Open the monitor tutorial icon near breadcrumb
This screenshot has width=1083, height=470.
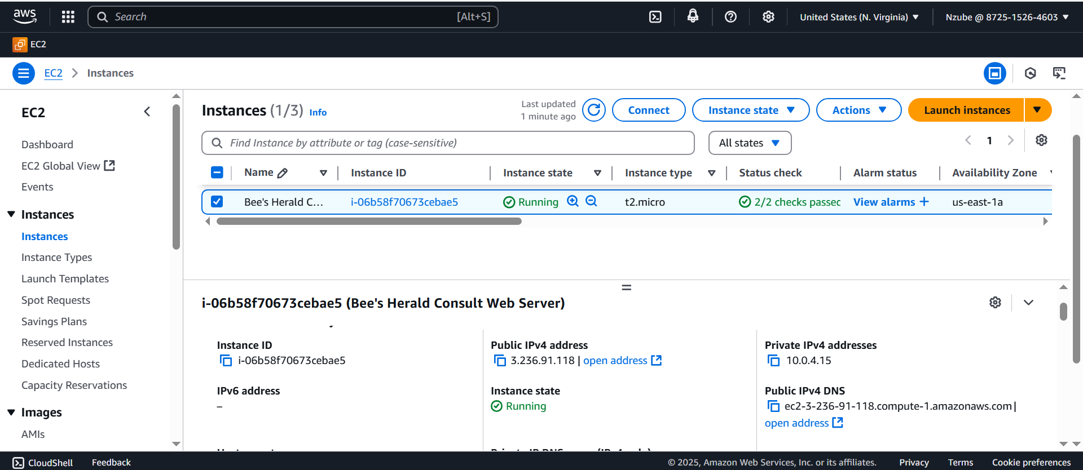point(1059,73)
